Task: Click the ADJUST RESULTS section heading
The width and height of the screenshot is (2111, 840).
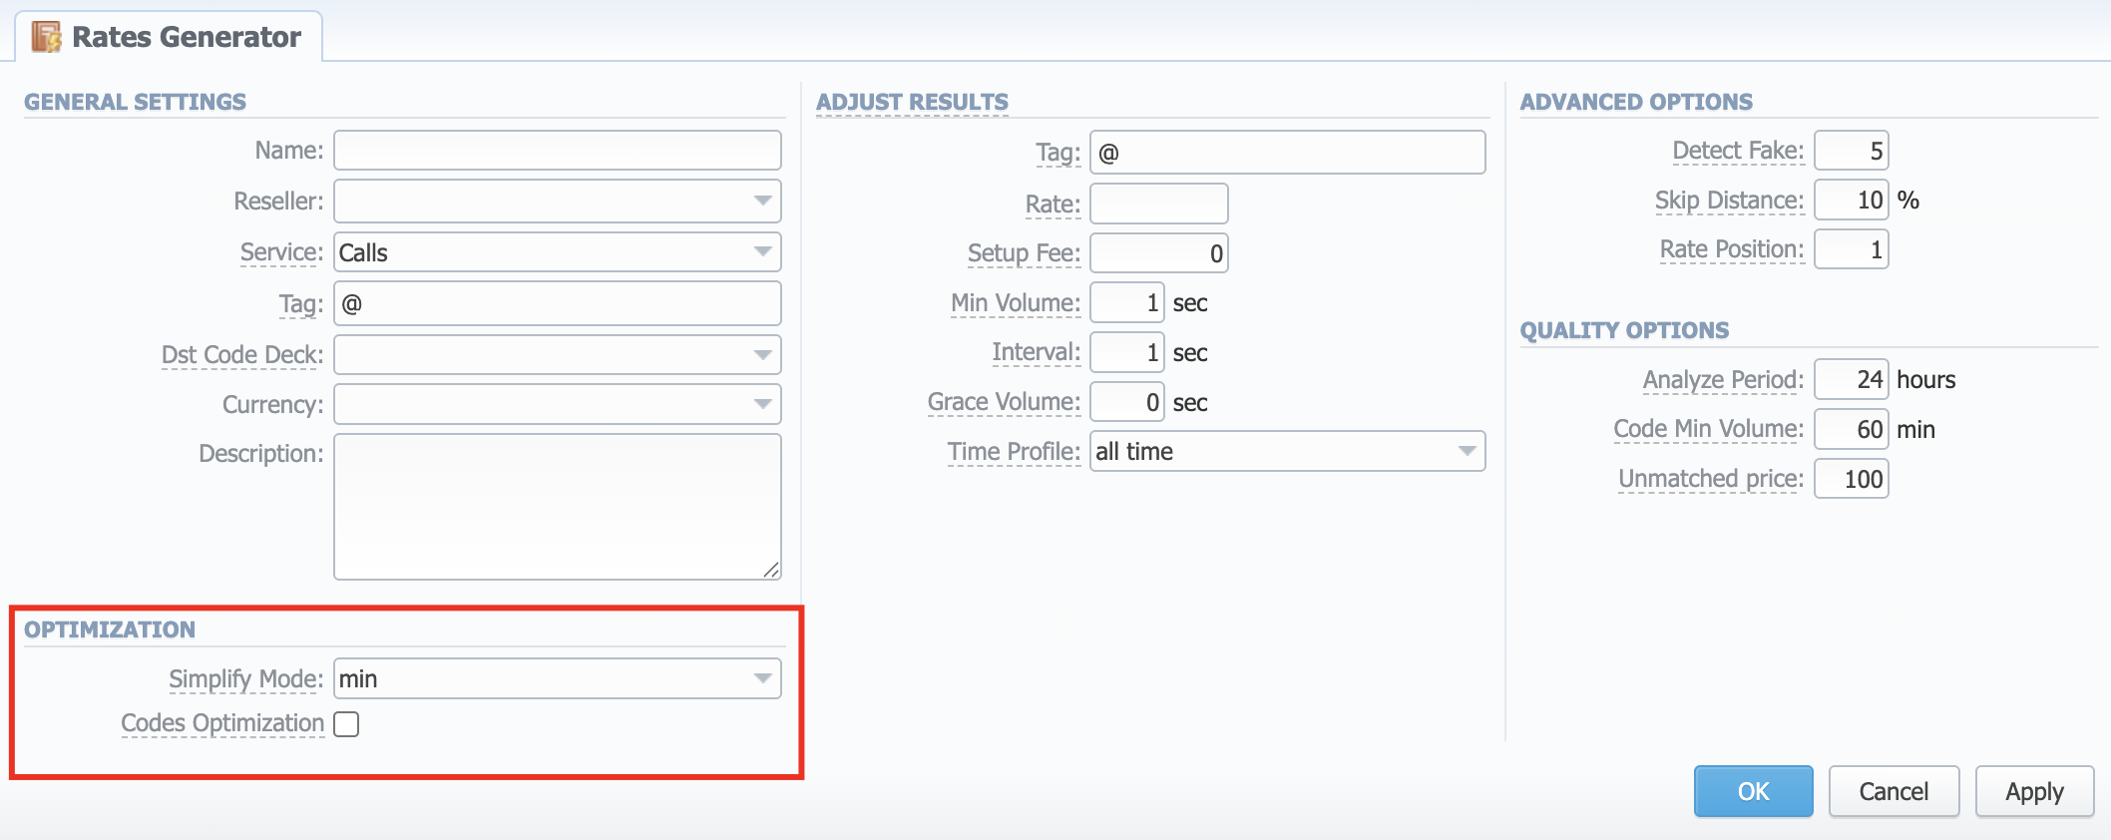Action: (912, 102)
